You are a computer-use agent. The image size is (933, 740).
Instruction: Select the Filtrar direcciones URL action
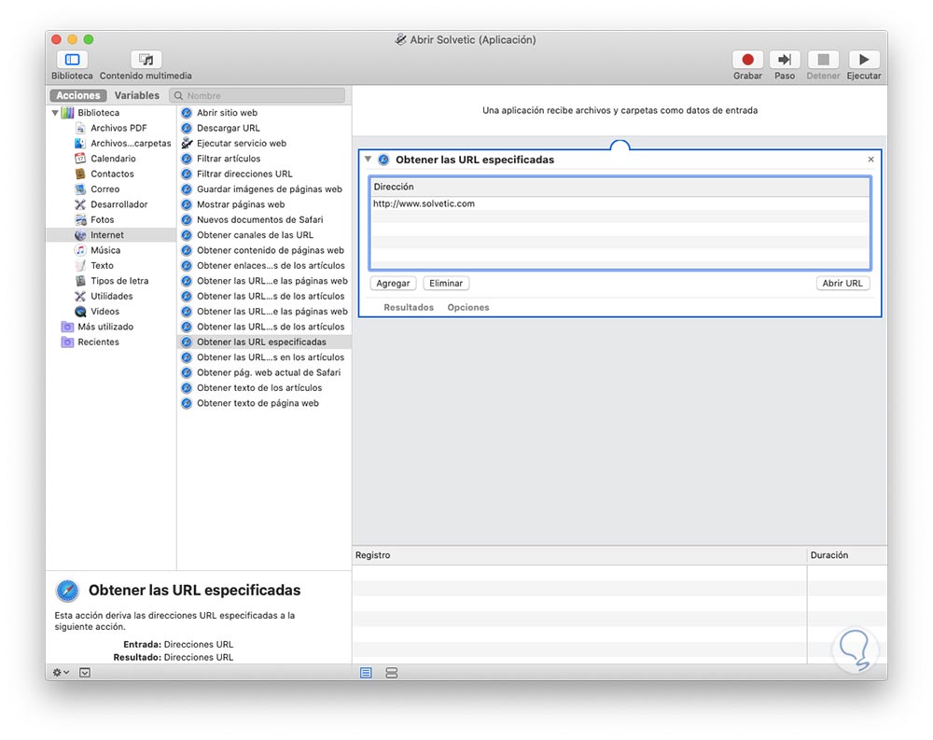point(244,174)
